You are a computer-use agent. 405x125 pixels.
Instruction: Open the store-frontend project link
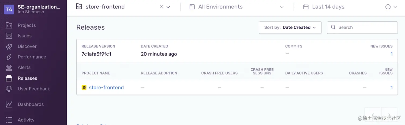pyautogui.click(x=106, y=88)
